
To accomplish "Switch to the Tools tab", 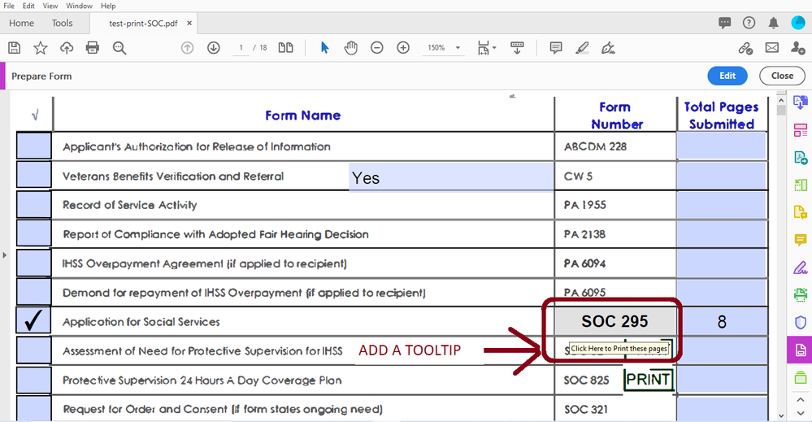I will 62,24.
